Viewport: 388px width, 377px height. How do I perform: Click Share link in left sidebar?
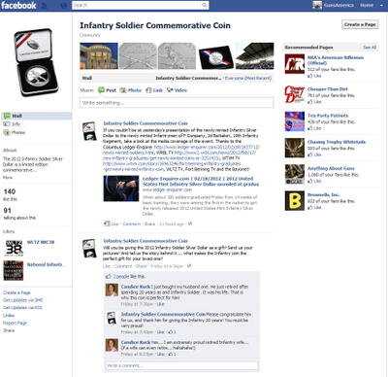coord(9,330)
